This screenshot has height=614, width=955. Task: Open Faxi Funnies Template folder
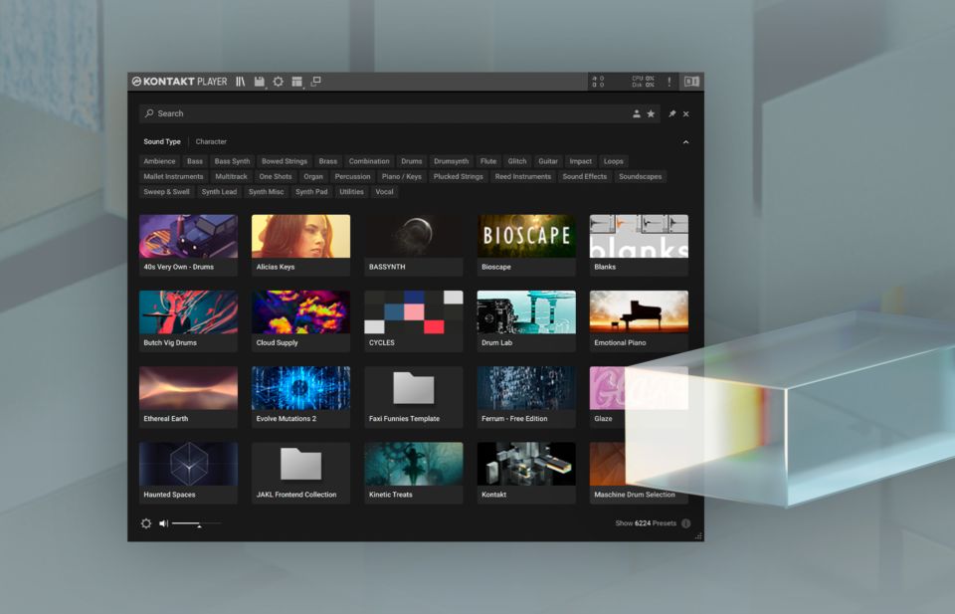pos(414,397)
